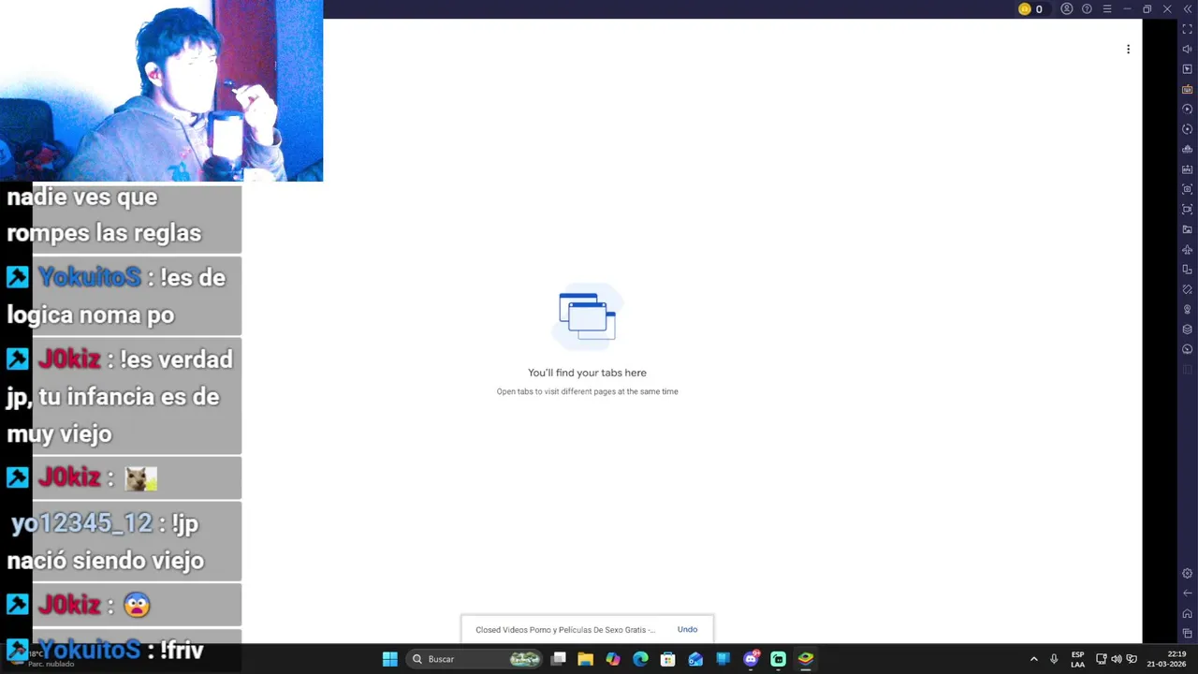The width and height of the screenshot is (1198, 674).
Task: Click the microphone icon in system tray
Action: pyautogui.click(x=1054, y=659)
